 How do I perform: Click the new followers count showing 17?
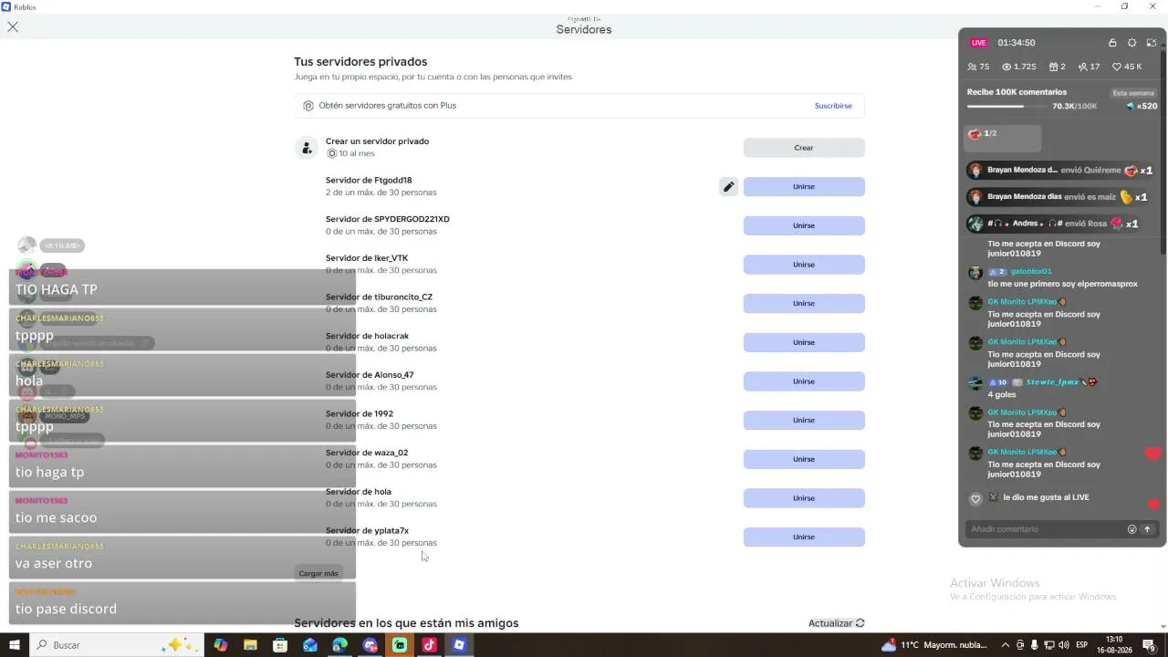coord(1089,67)
